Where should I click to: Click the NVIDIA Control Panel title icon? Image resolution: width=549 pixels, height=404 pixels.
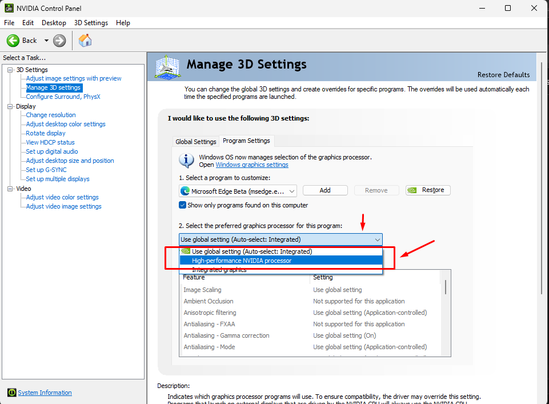click(x=9, y=8)
